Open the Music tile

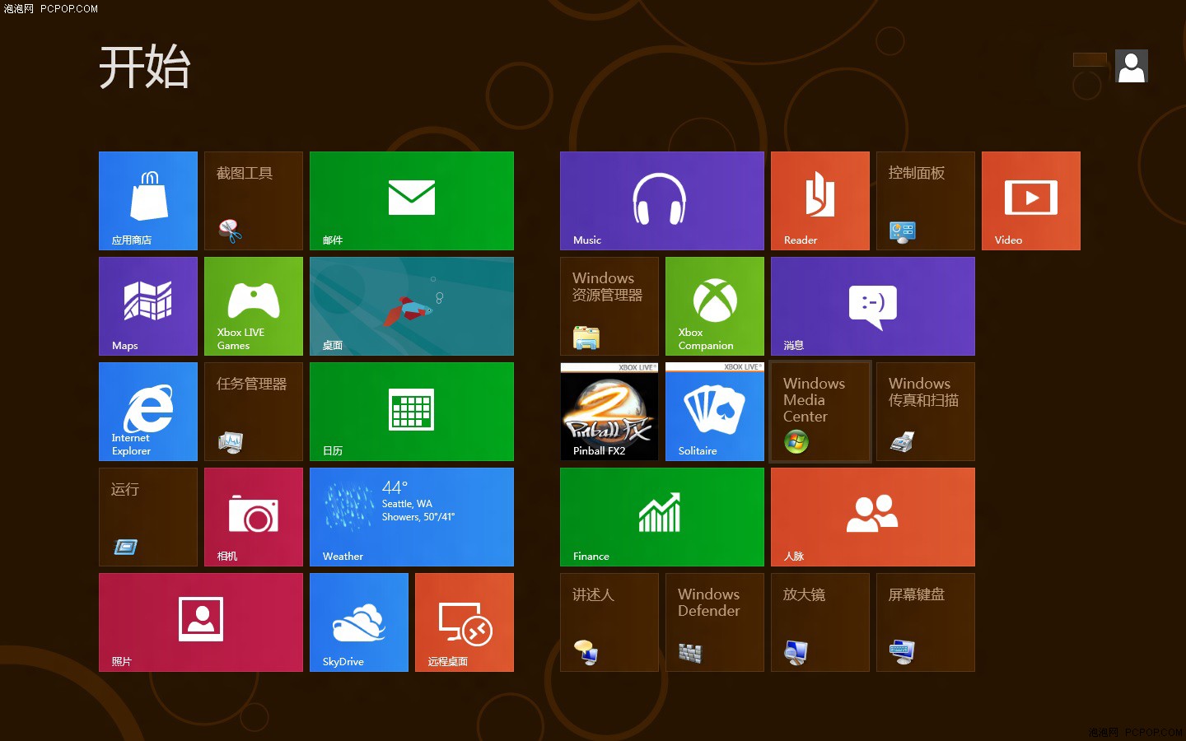click(662, 201)
